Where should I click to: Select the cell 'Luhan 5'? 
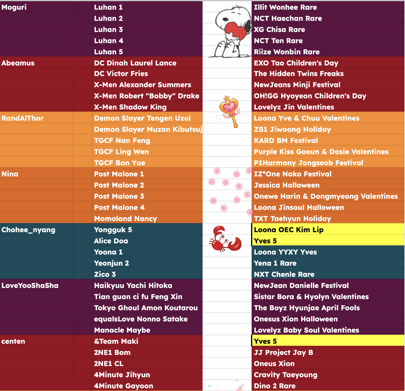[147, 51]
